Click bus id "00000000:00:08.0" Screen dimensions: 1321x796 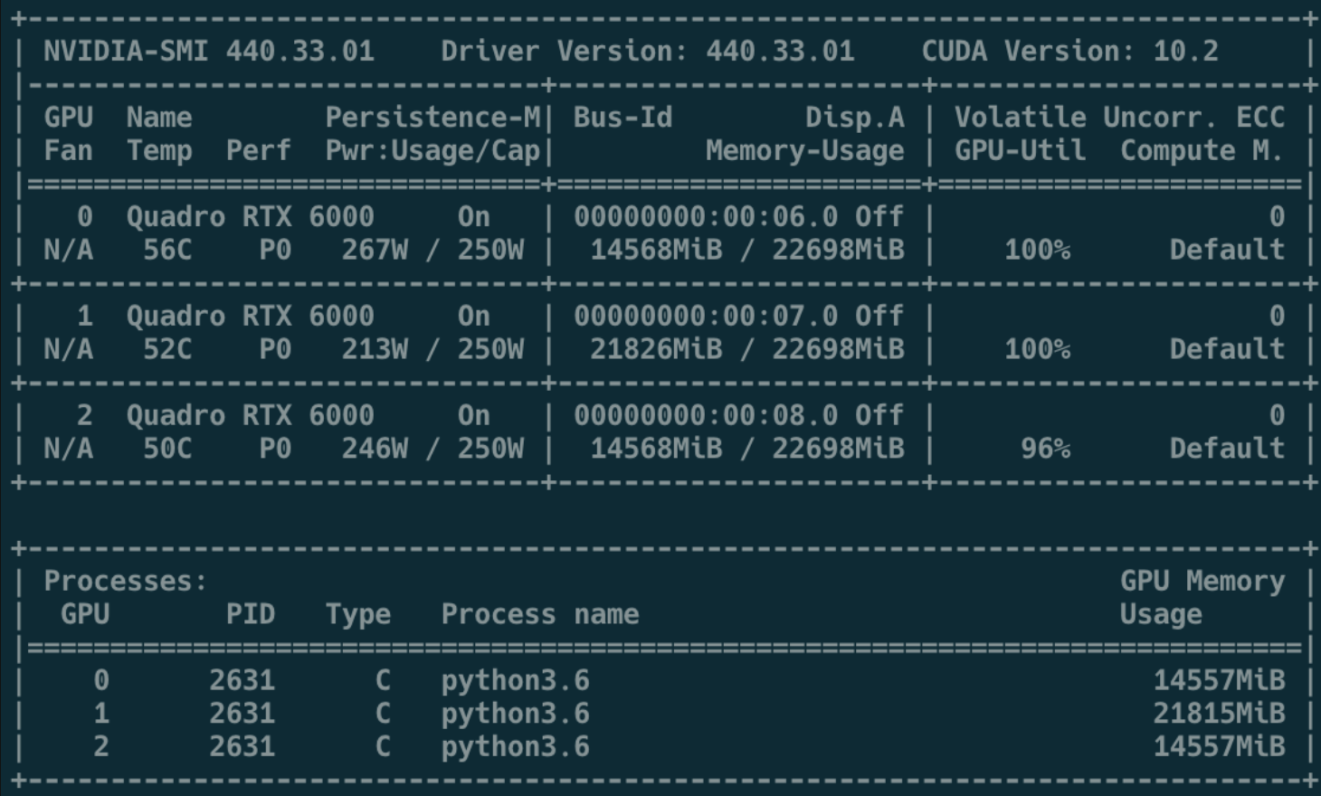click(706, 415)
